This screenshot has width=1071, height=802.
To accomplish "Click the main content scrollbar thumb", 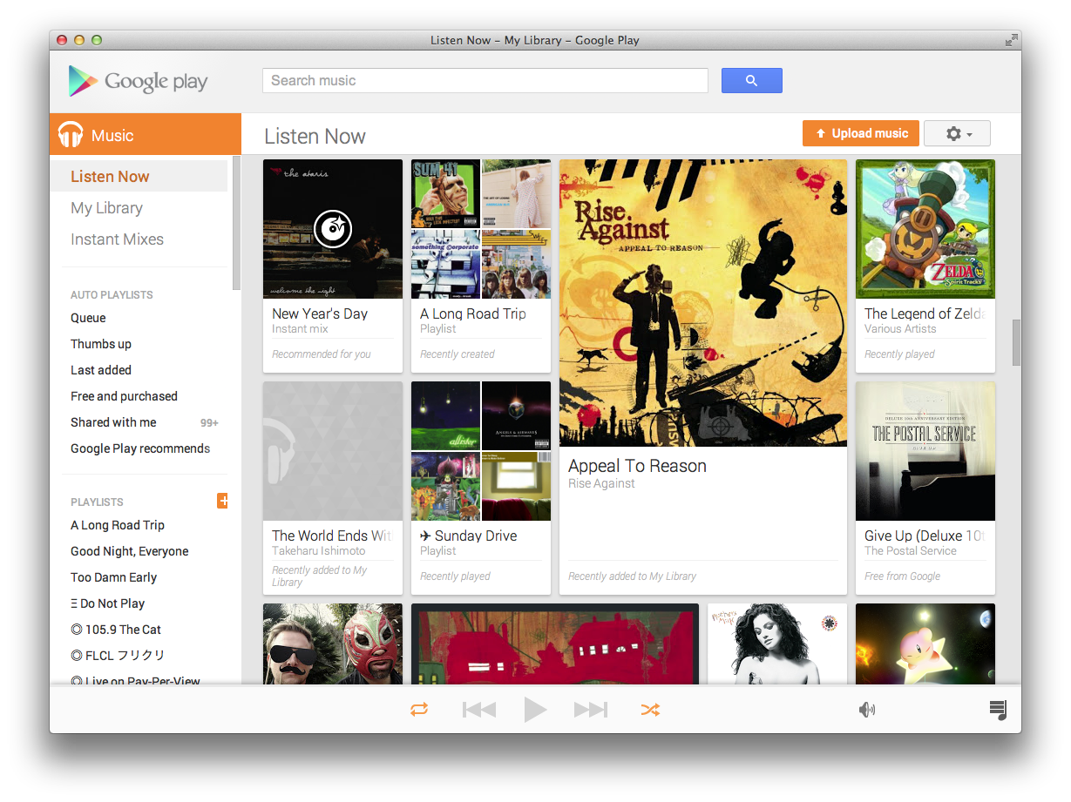I will tap(1016, 342).
